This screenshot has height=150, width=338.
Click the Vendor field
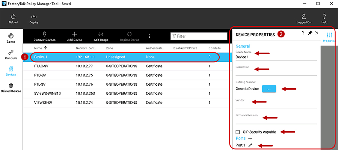click(x=276, y=106)
